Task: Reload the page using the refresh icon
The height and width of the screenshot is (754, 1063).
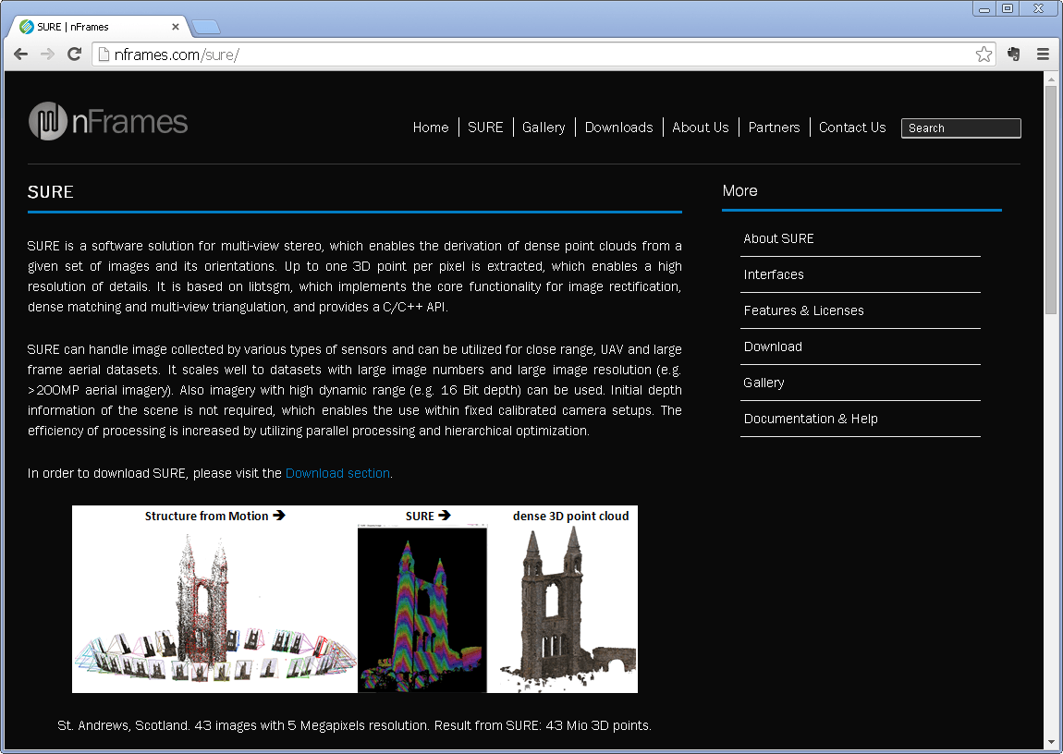Action: point(74,55)
